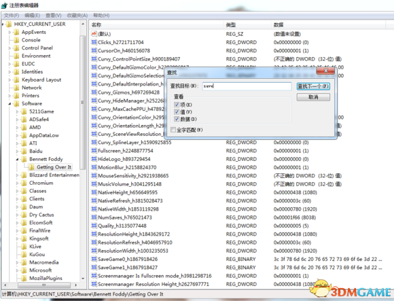Expand the Control Panel tree node

coord(10,48)
